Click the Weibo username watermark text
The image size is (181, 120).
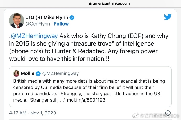click(159, 116)
